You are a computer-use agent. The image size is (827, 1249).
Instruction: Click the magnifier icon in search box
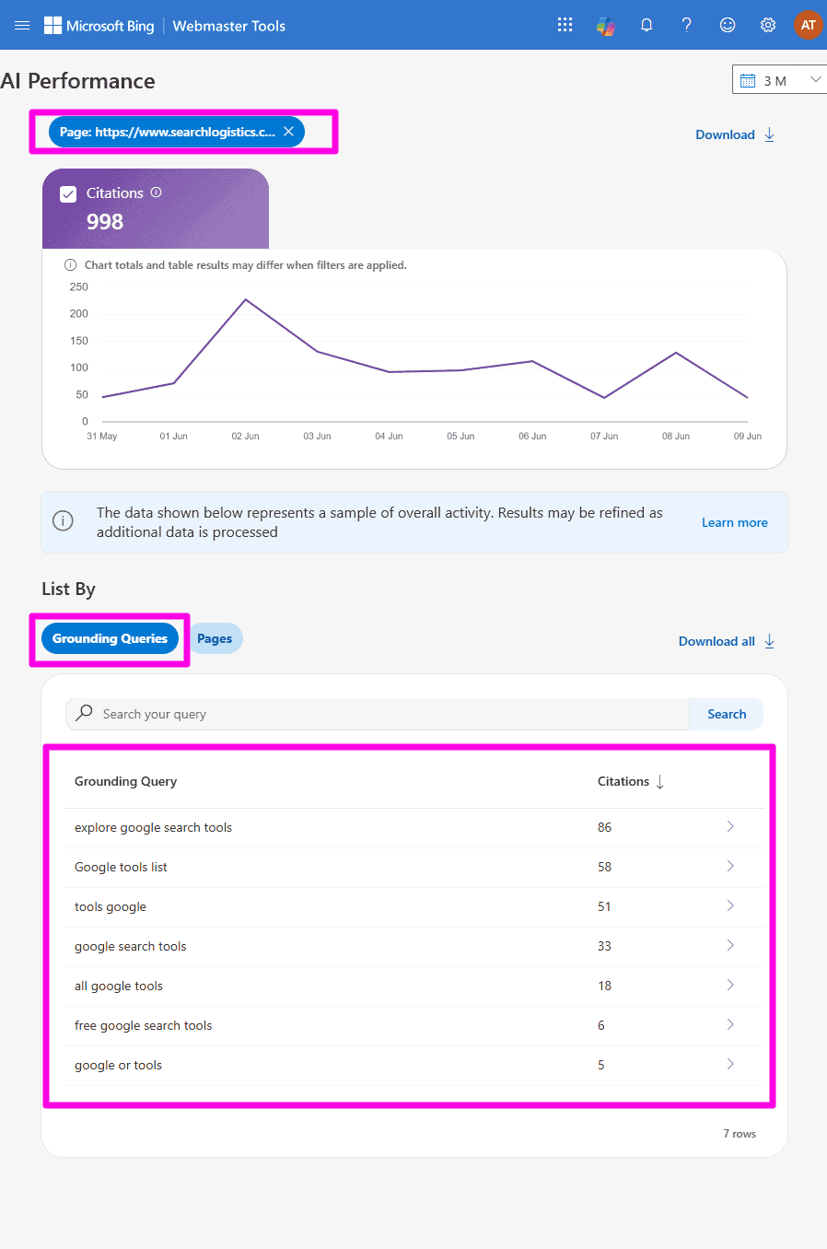pos(84,713)
